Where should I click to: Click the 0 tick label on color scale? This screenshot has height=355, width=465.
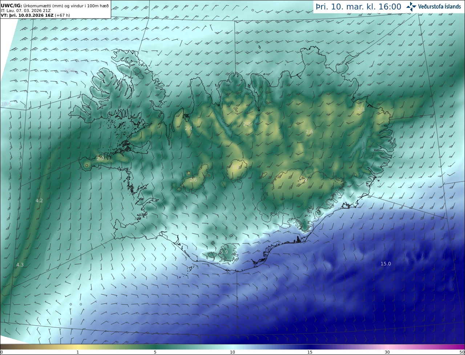[1, 352]
